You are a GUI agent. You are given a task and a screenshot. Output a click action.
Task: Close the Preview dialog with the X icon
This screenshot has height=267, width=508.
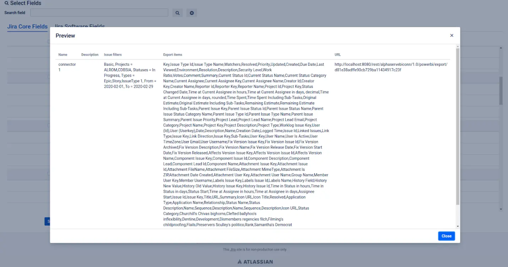[452, 36]
